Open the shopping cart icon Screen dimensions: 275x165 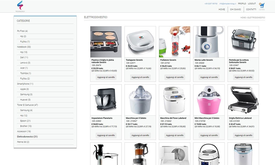262,5
